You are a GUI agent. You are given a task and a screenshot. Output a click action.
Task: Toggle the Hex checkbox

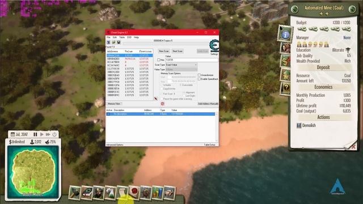(x=159, y=60)
